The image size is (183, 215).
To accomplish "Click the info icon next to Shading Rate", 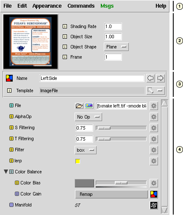I will pyautogui.click(x=65, y=26).
